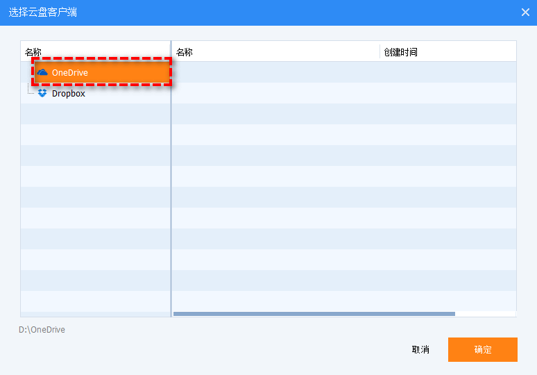Image resolution: width=537 pixels, height=375 pixels.
Task: Click the 选择云盘客户端 title bar text
Action: pos(43,12)
